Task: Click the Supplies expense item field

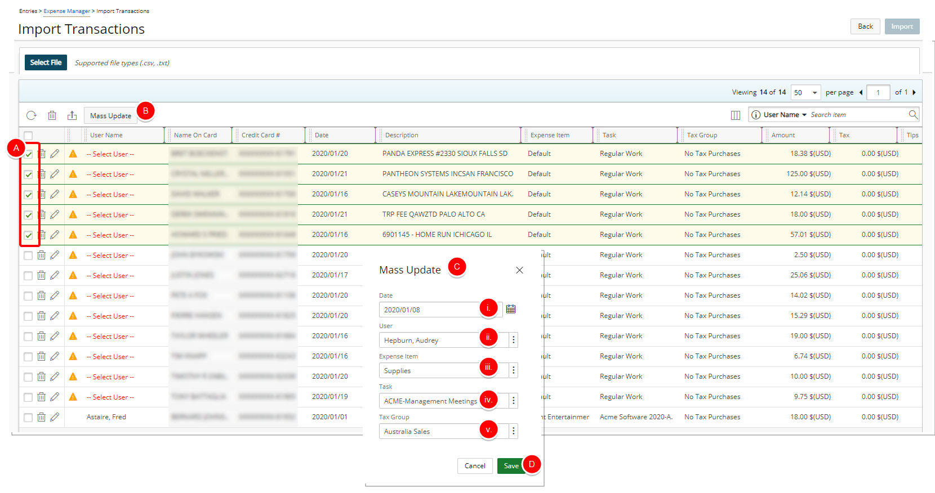Action: pos(444,370)
